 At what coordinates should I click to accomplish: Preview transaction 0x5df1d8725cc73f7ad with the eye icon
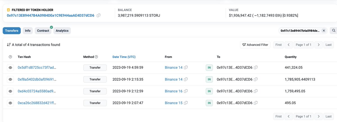(x=10, y=68)
